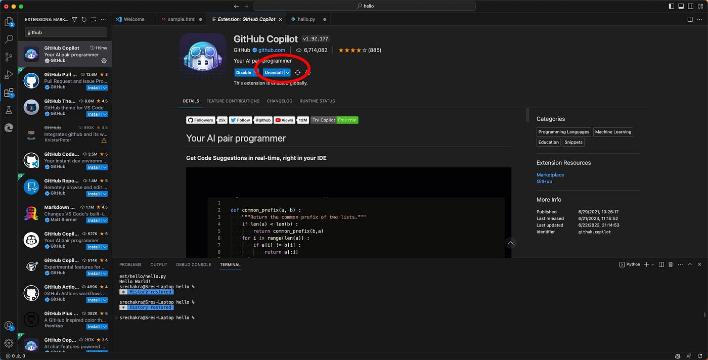The width and height of the screenshot is (708, 360).
Task: Click Try Copilot Free trial badge
Action: pos(334,120)
